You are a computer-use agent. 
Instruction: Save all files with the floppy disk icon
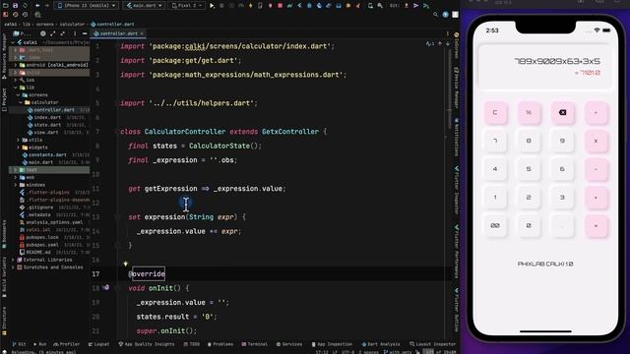pyautogui.click(x=15, y=6)
